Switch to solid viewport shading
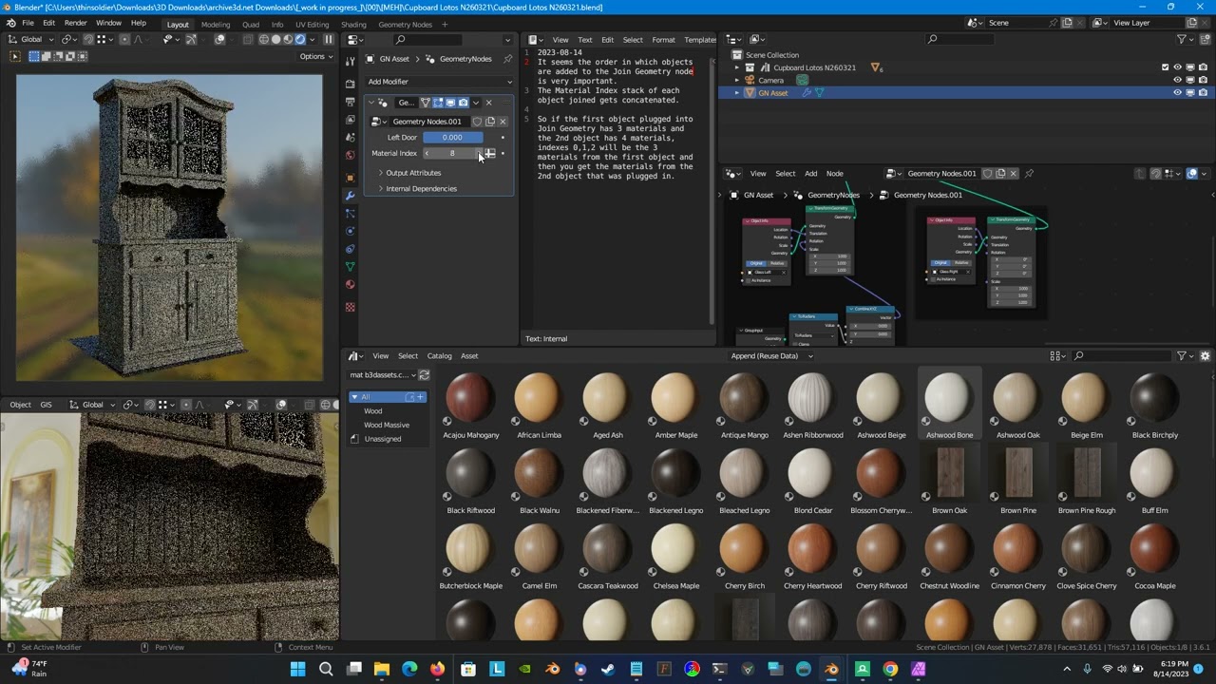The image size is (1216, 684). [275, 39]
